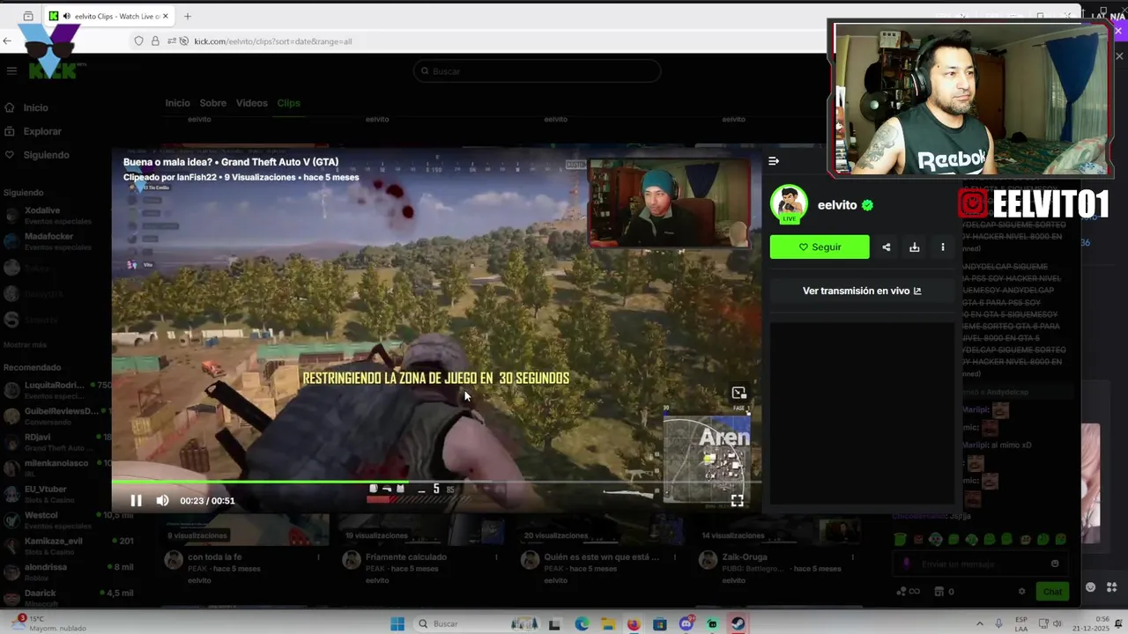Viewport: 1128px width, 634px height.
Task: Toggle the Kick sidebar hamburger menu
Action: tap(11, 71)
